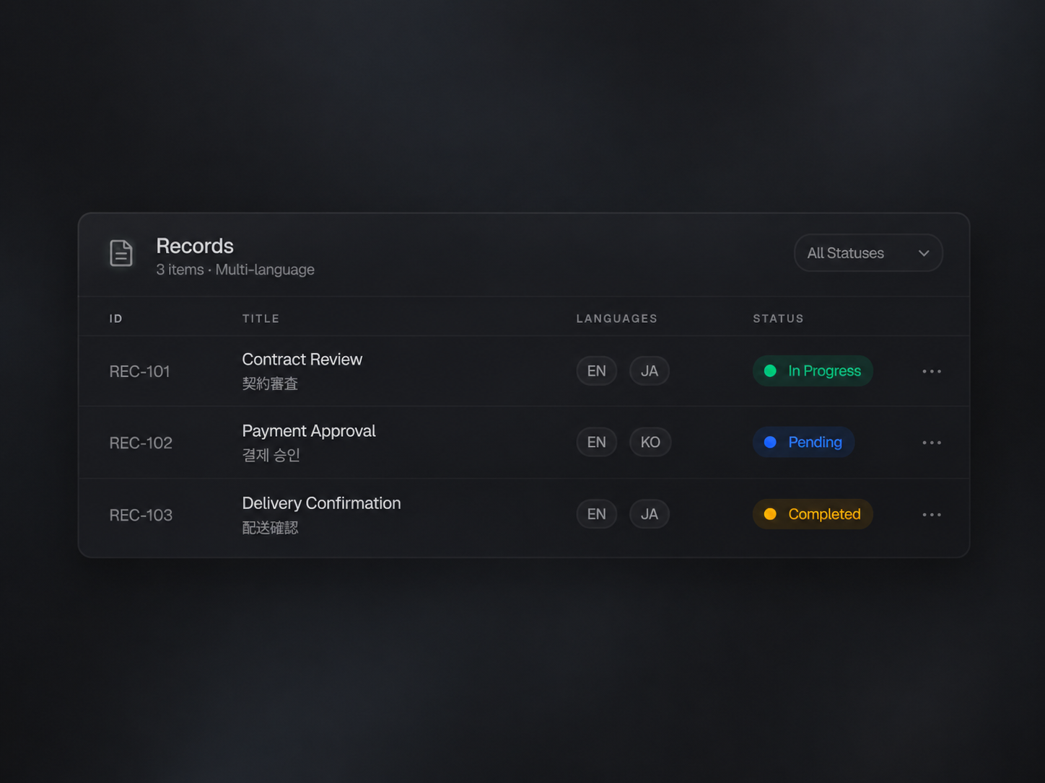Click the JA tag on Contract Review
This screenshot has width=1045, height=783.
650,371
